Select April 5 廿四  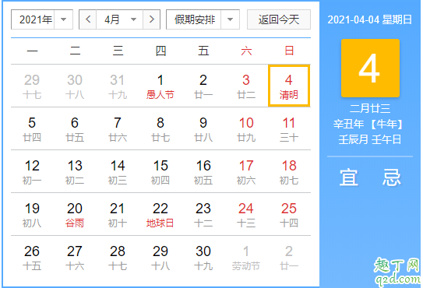[x=32, y=129]
